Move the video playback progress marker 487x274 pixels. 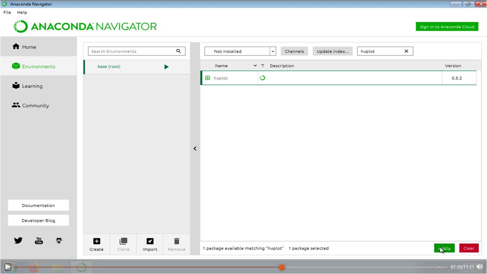pos(282,267)
